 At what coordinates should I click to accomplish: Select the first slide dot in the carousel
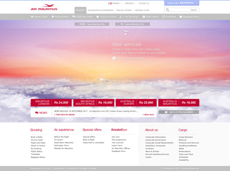(x=99, y=34)
